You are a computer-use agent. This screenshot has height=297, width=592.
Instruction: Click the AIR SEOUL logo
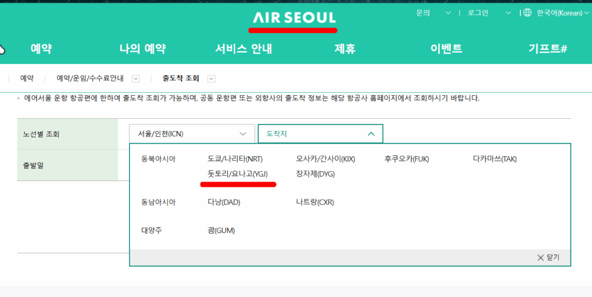293,17
